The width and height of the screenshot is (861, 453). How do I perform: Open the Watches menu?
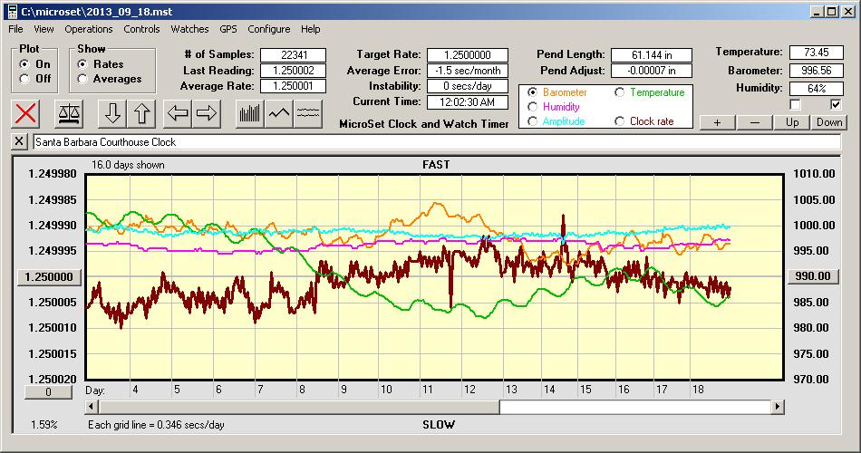tap(189, 29)
